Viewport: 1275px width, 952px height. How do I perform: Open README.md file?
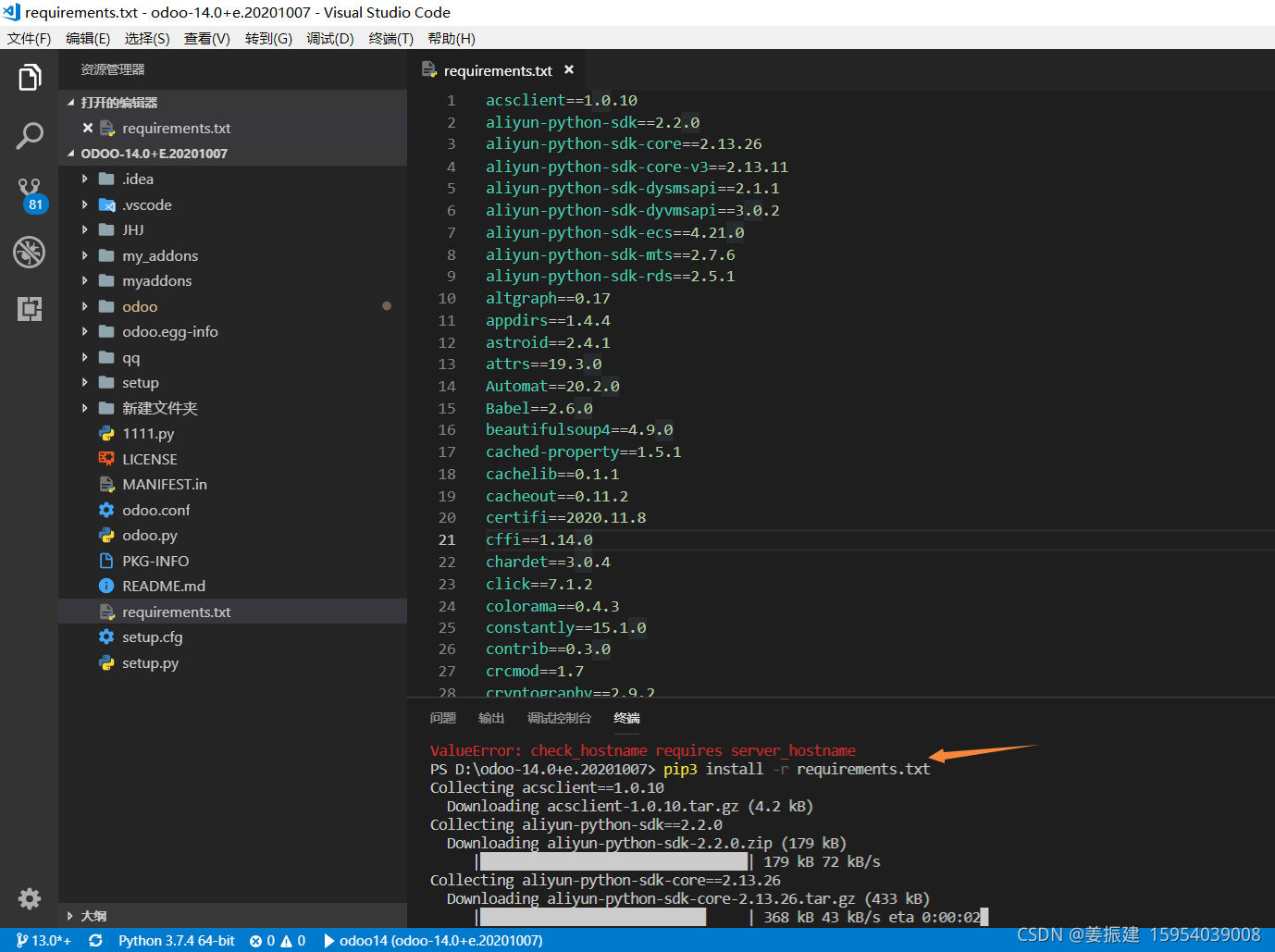(x=232, y=587)
